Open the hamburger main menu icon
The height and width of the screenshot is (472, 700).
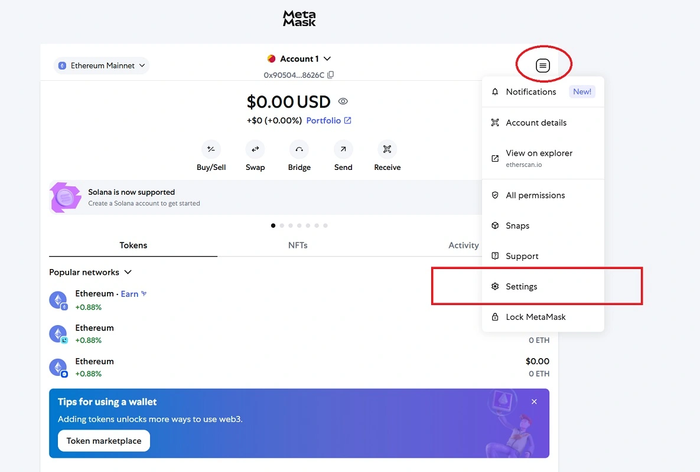coord(542,65)
